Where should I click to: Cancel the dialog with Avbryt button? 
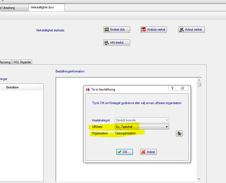[148, 152]
